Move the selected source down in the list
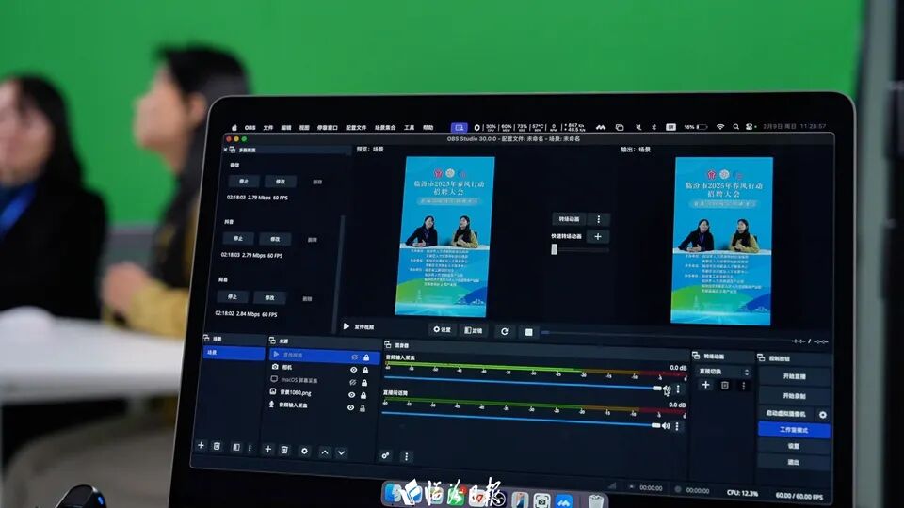The height and width of the screenshot is (508, 904). (341, 452)
